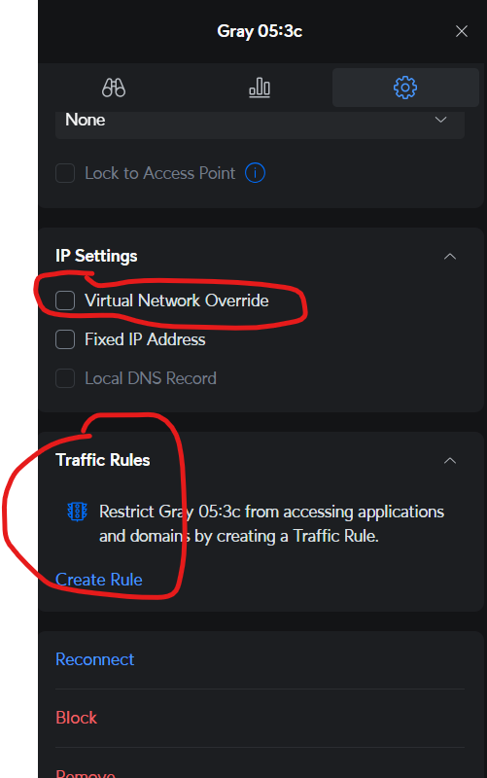Click the traffic light Traffic Rules icon
487x778 pixels.
(x=78, y=512)
